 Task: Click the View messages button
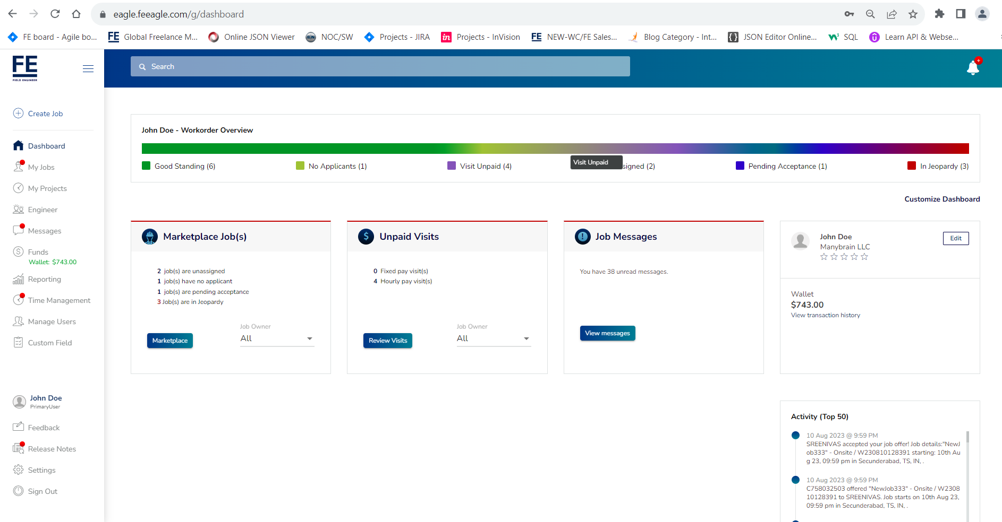click(607, 333)
